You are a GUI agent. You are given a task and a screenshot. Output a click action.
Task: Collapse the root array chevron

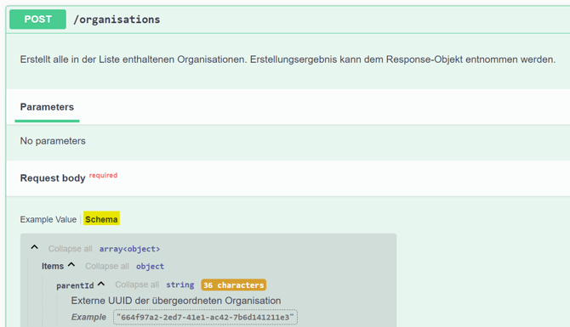[35, 247]
